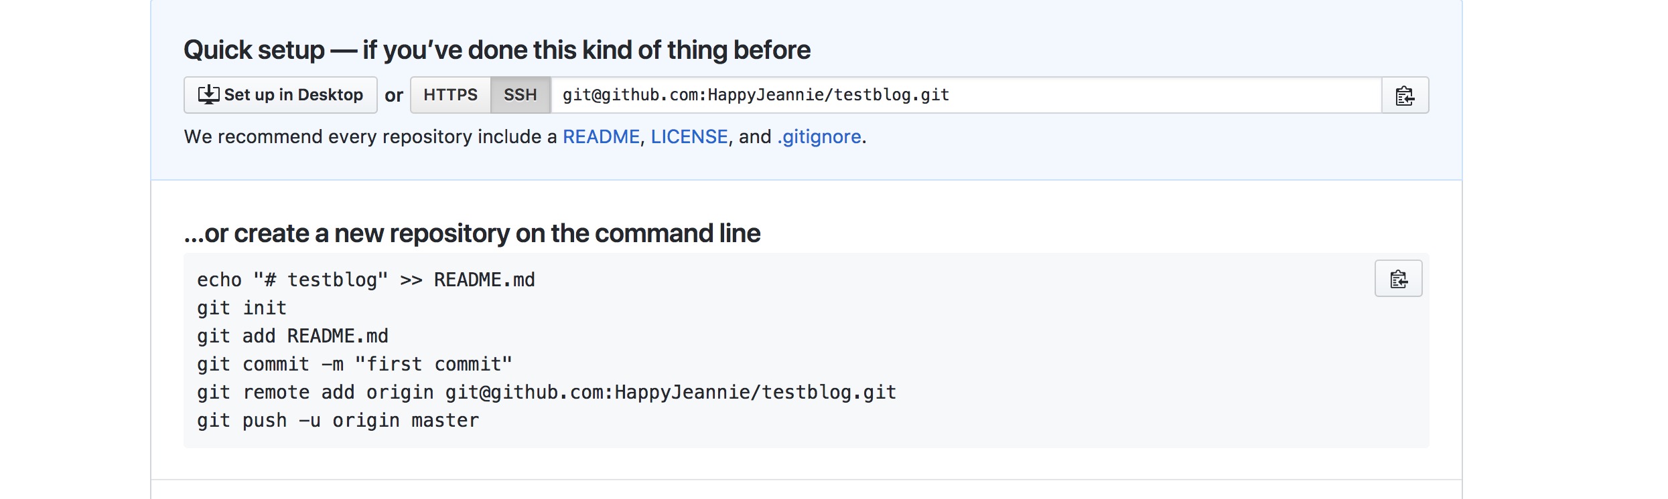
Task: Open the Set up in Desktop button
Action: click(280, 95)
